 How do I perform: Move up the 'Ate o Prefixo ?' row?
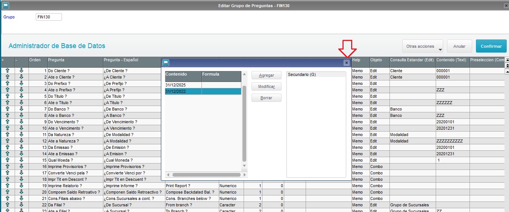[x=7, y=90]
